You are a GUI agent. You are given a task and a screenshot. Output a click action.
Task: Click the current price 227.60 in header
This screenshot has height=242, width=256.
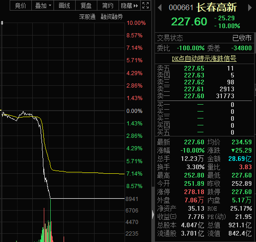[x=189, y=22]
